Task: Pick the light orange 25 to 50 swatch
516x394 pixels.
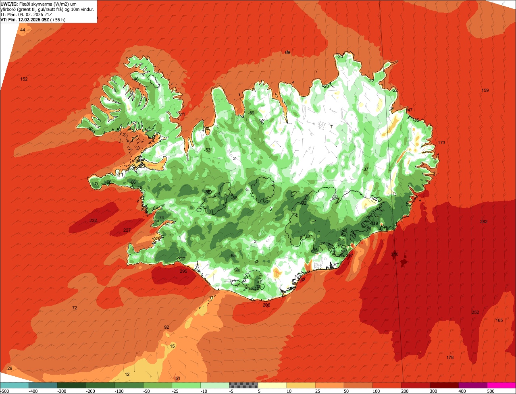Action: pyautogui.click(x=329, y=386)
